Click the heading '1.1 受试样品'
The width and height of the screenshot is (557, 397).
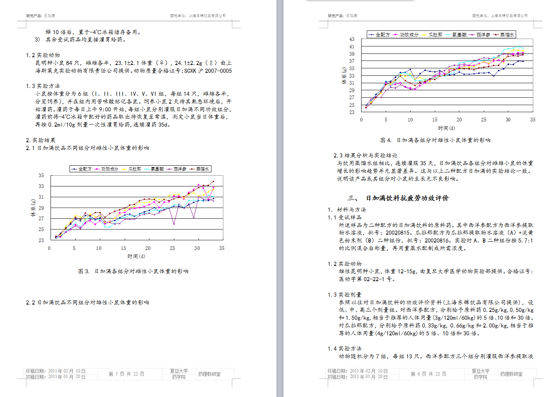344,217
